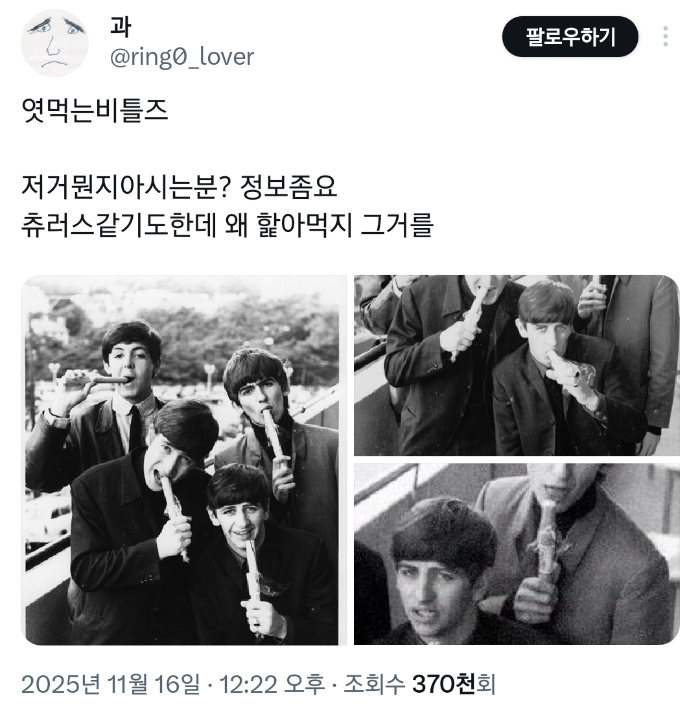This screenshot has width=700, height=709.
Task: Click the bold 370천 views number
Action: 443,684
